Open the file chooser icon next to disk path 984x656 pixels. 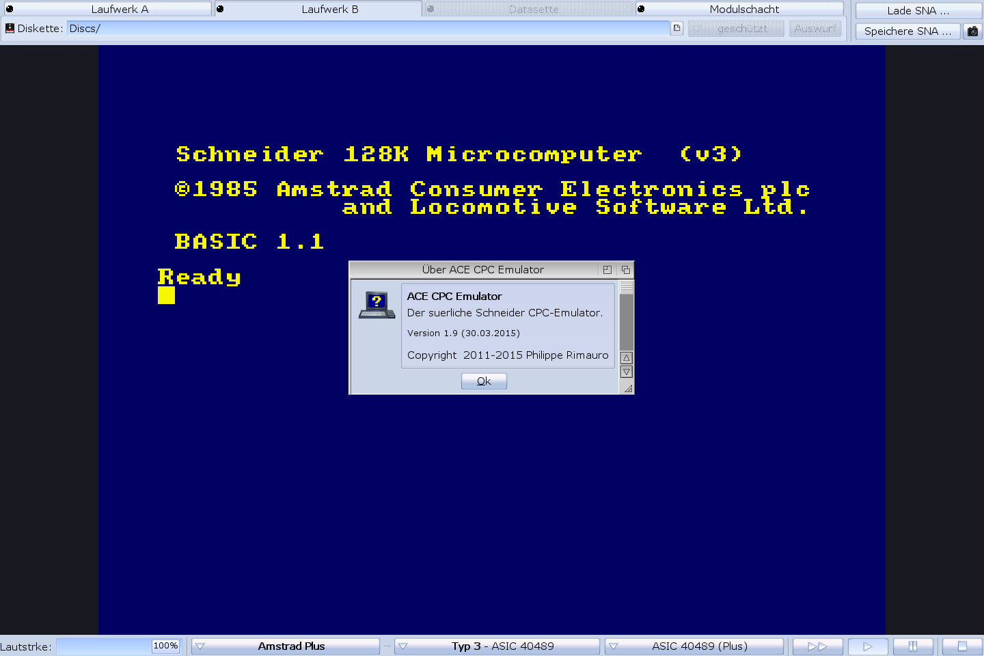point(677,28)
